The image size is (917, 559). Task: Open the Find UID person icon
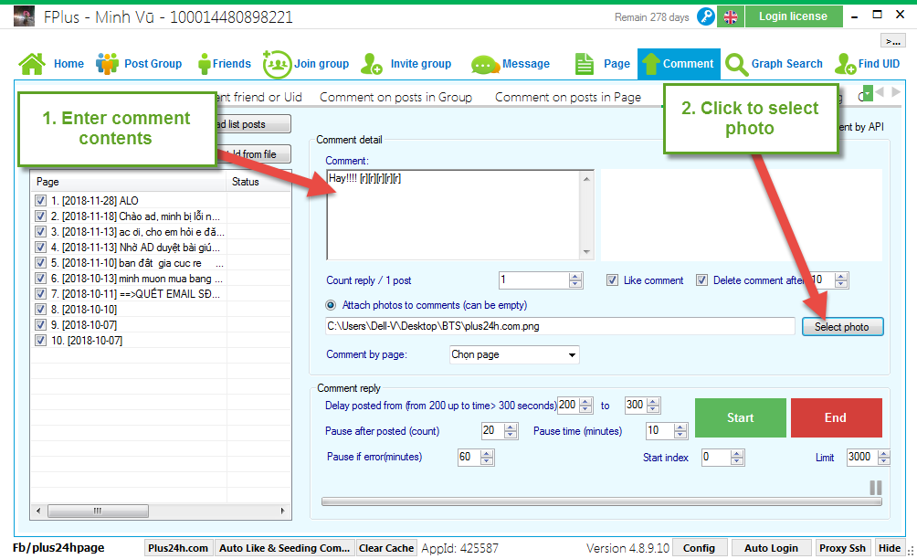845,64
